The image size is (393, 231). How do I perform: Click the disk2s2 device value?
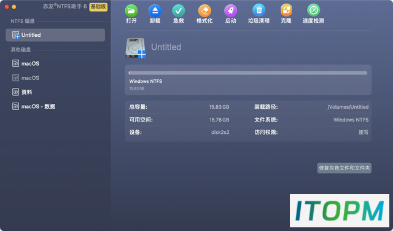tap(220, 132)
